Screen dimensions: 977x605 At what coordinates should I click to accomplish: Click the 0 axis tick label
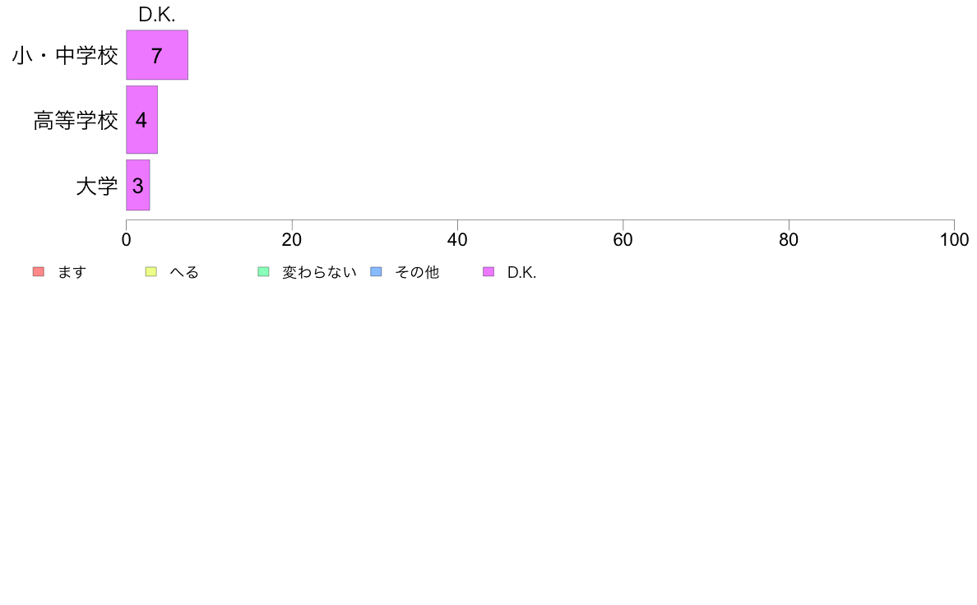127,240
